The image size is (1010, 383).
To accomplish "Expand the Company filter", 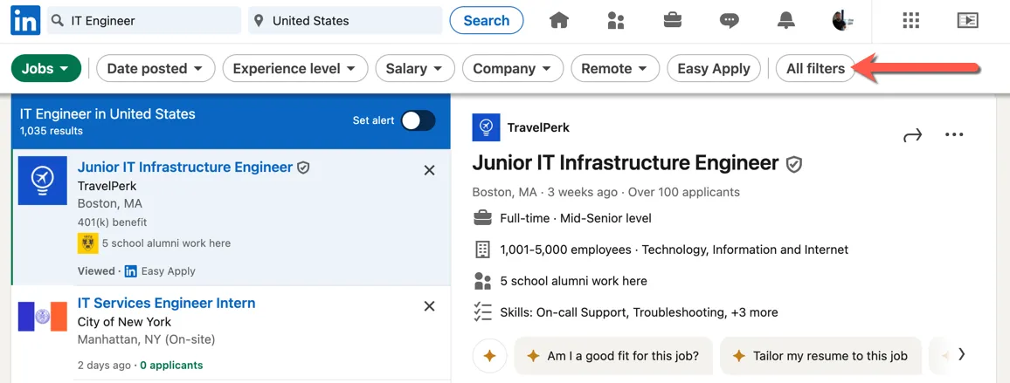I will tap(513, 68).
